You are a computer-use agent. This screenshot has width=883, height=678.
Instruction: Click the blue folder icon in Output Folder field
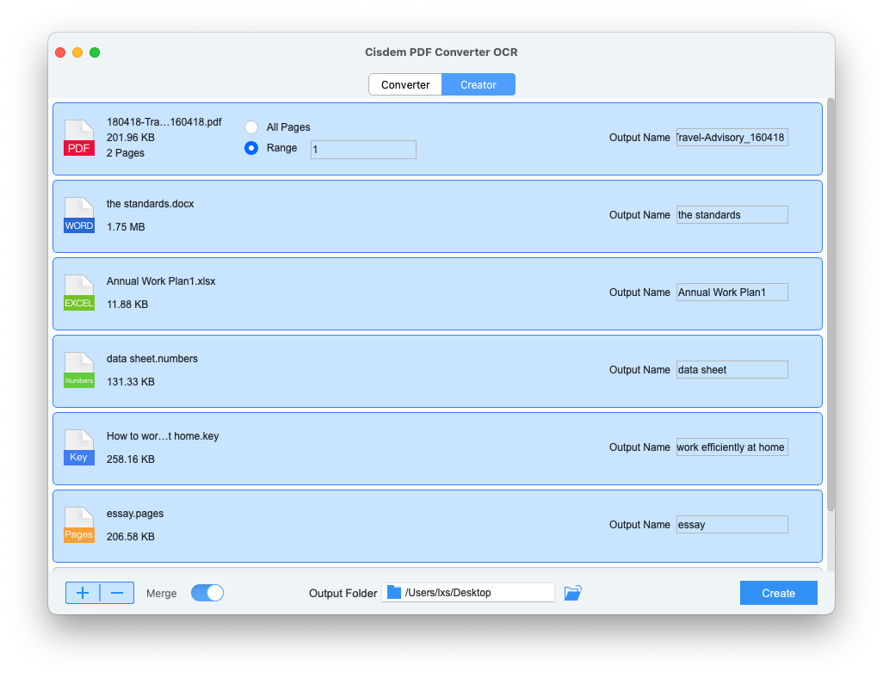coord(394,593)
